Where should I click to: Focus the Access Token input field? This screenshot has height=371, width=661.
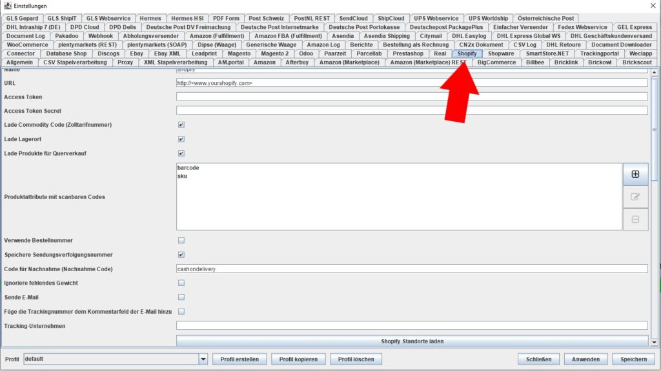point(412,97)
